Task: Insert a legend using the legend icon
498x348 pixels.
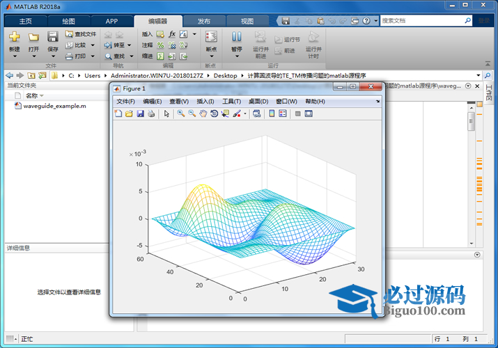Action: point(283,113)
